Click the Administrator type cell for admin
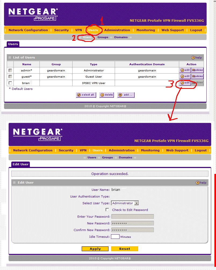Image resolution: width=216 pixels, height=270 pixels. point(93,70)
